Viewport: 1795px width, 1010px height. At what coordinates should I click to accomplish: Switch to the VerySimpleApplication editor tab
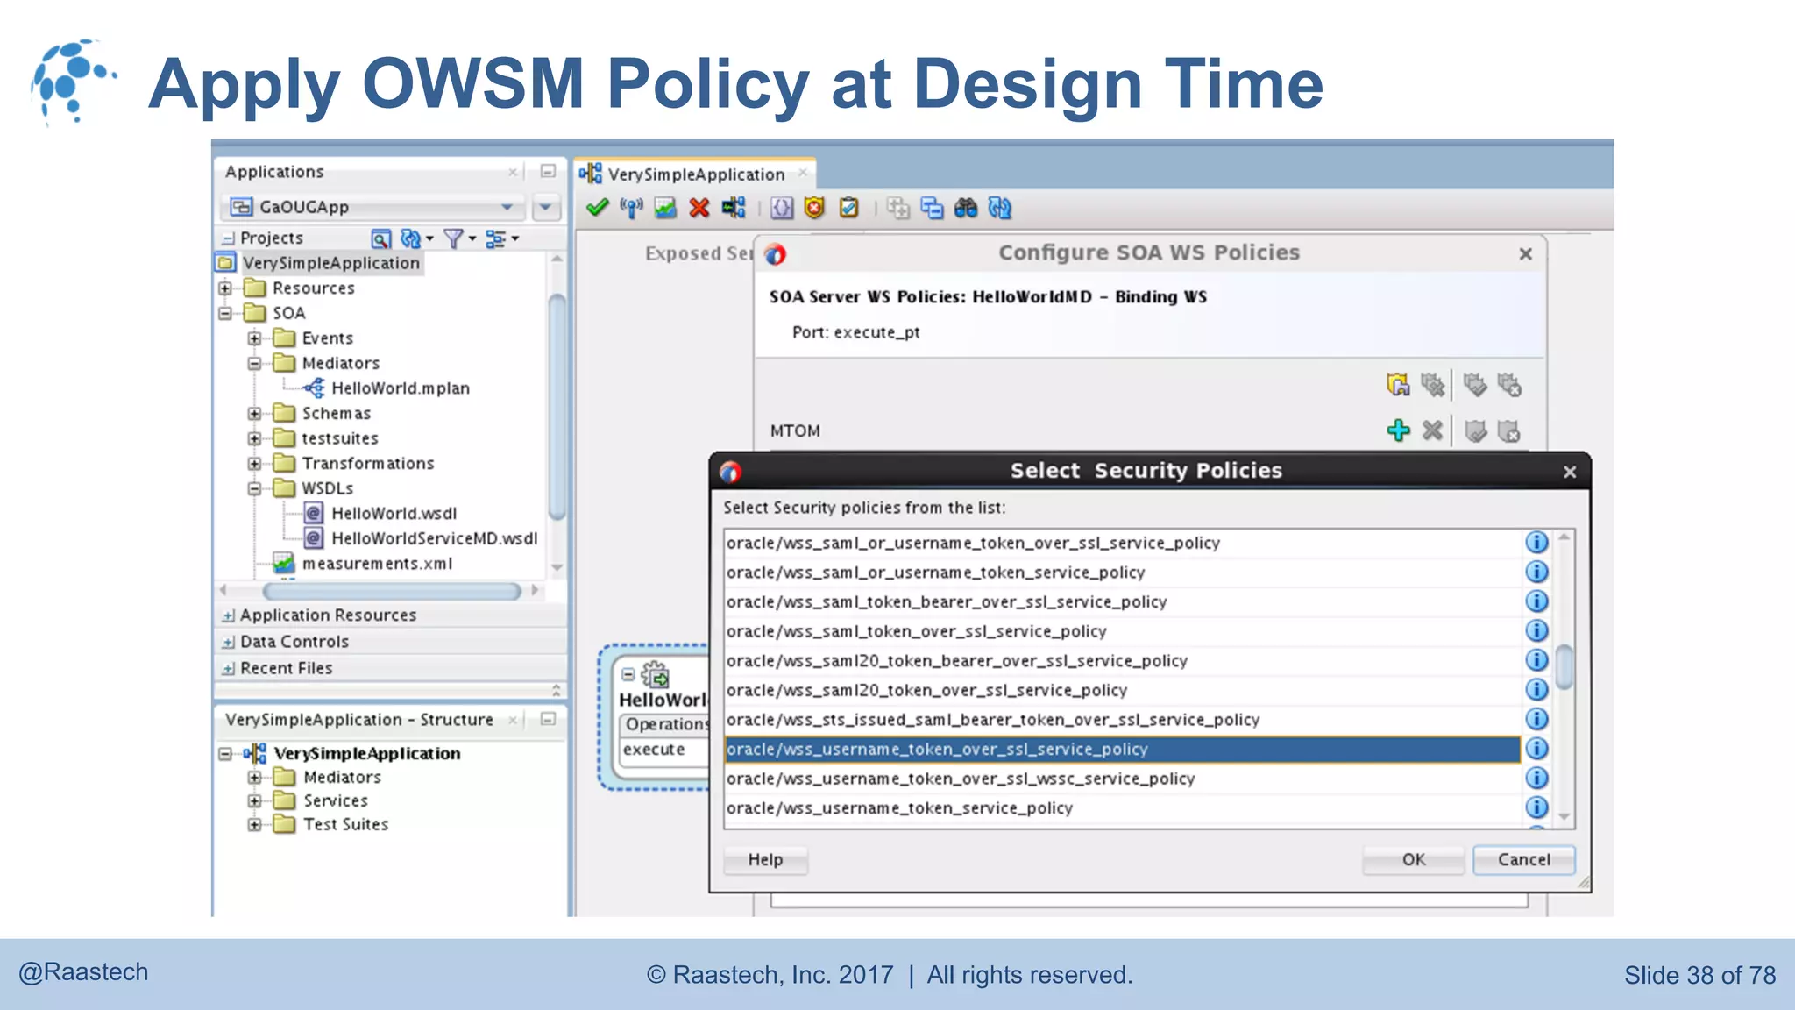click(x=696, y=174)
